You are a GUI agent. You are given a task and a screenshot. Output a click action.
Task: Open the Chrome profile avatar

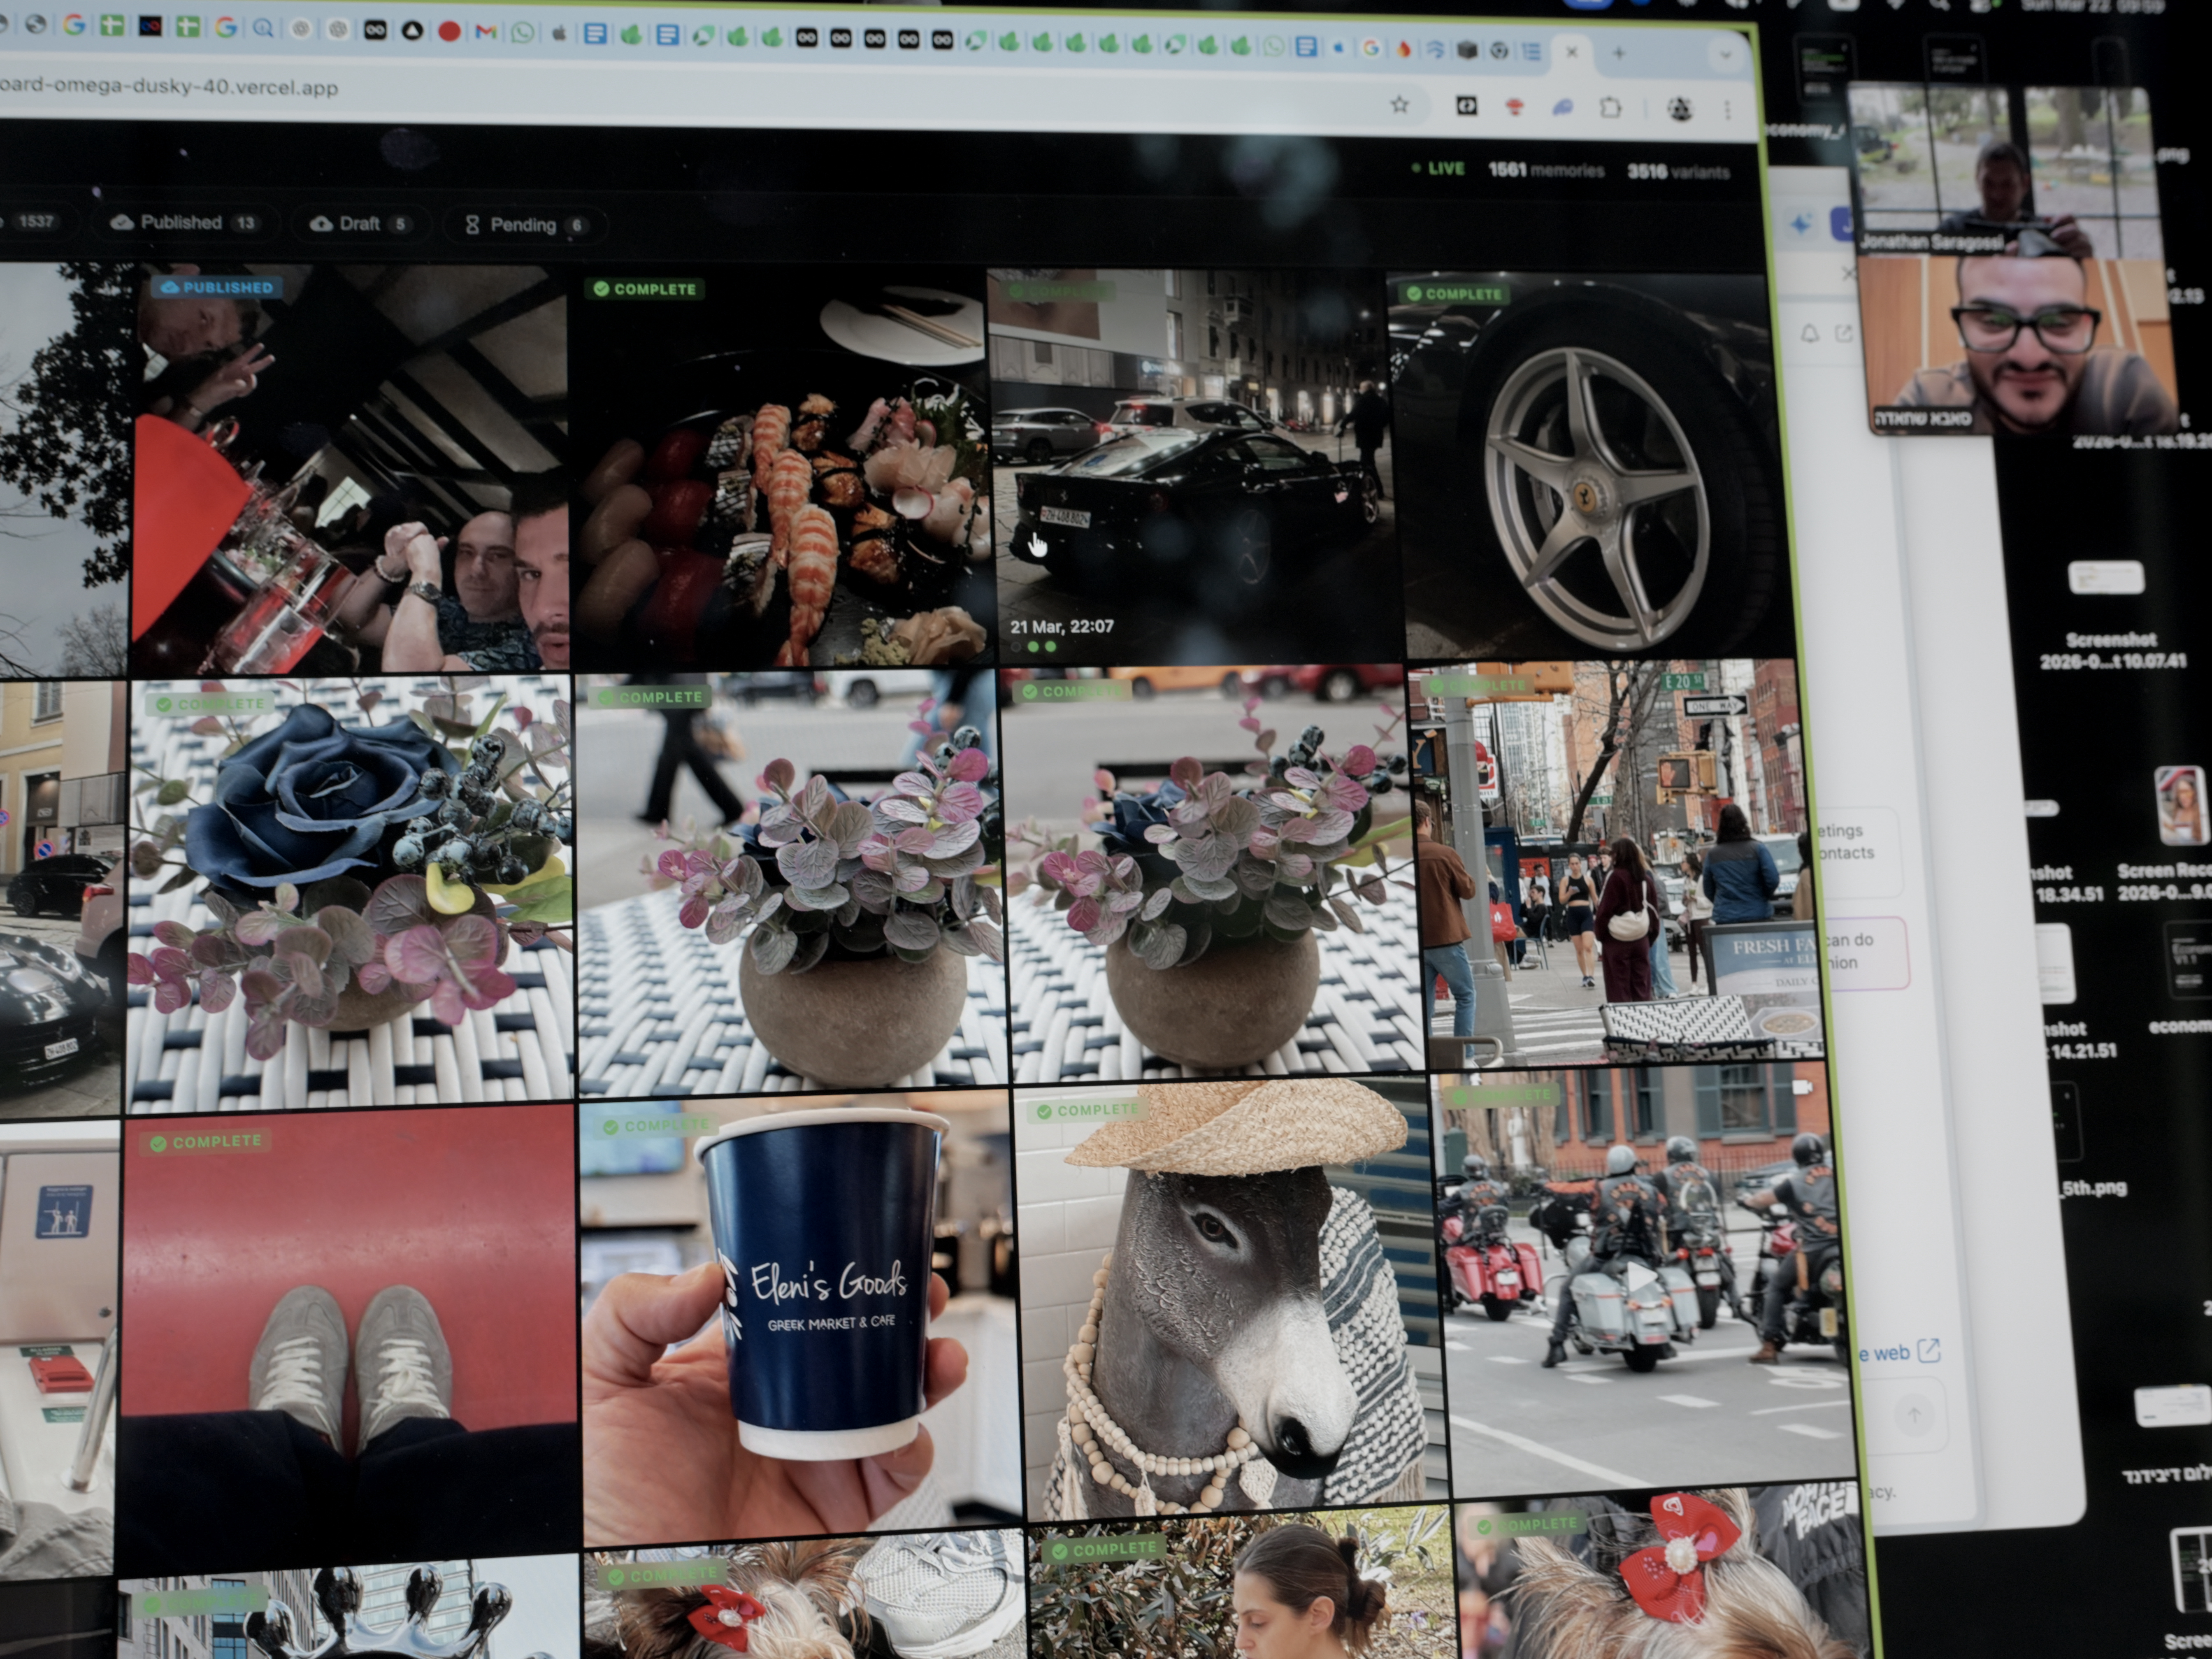point(1680,110)
